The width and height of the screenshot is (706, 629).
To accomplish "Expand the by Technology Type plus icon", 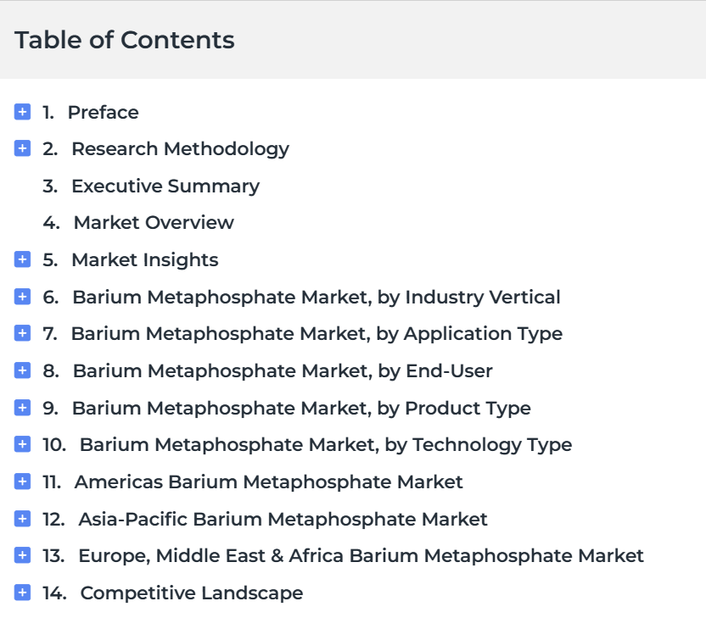I will 23,444.
